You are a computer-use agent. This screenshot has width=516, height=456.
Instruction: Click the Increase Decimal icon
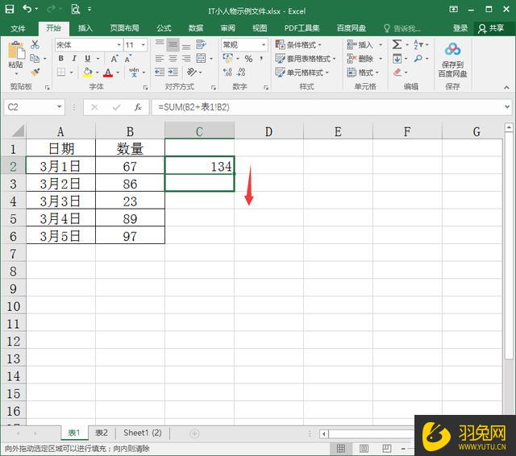[227, 72]
